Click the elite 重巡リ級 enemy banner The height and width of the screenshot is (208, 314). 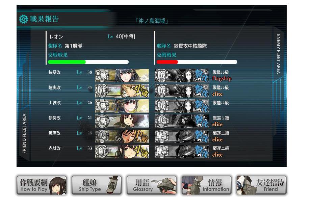coord(182,121)
